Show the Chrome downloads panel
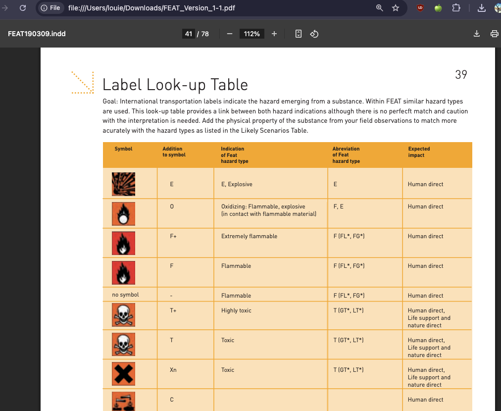Image resolution: width=501 pixels, height=411 pixels. pyautogui.click(x=481, y=8)
